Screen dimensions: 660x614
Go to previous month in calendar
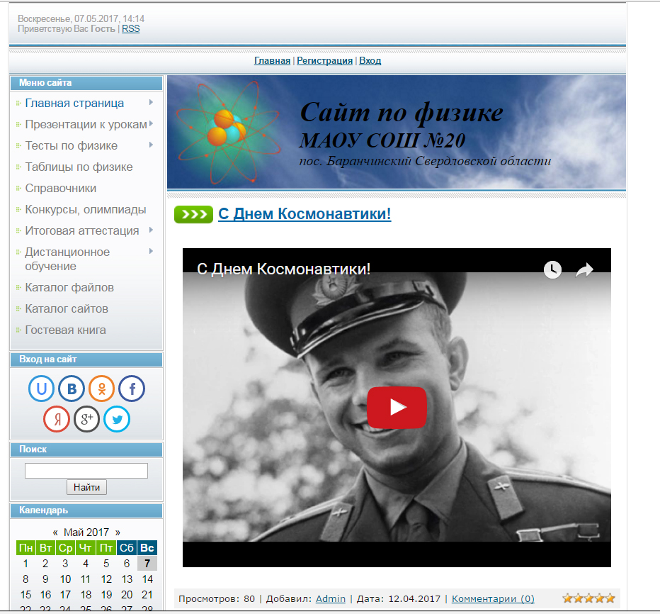55,532
